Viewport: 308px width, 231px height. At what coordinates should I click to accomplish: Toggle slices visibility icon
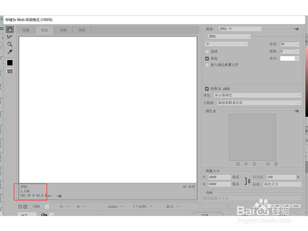pyautogui.click(x=10, y=71)
